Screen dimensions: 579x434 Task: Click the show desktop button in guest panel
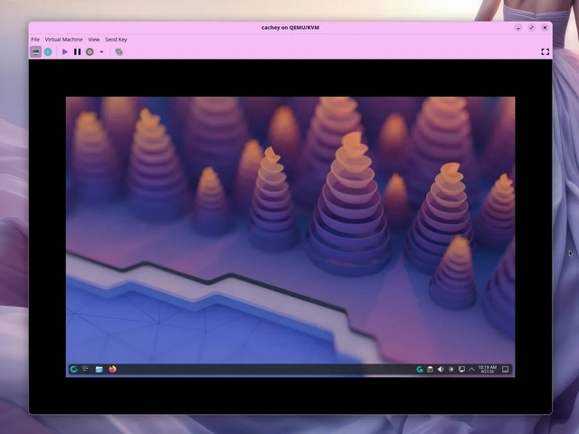[506, 369]
